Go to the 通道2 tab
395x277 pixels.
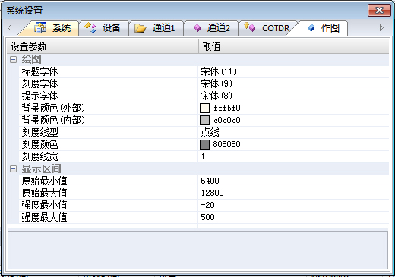(212, 28)
